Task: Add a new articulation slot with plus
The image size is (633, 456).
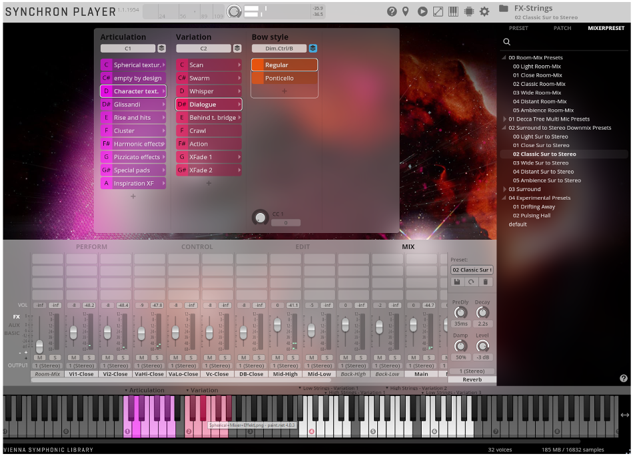Action: coord(133,196)
